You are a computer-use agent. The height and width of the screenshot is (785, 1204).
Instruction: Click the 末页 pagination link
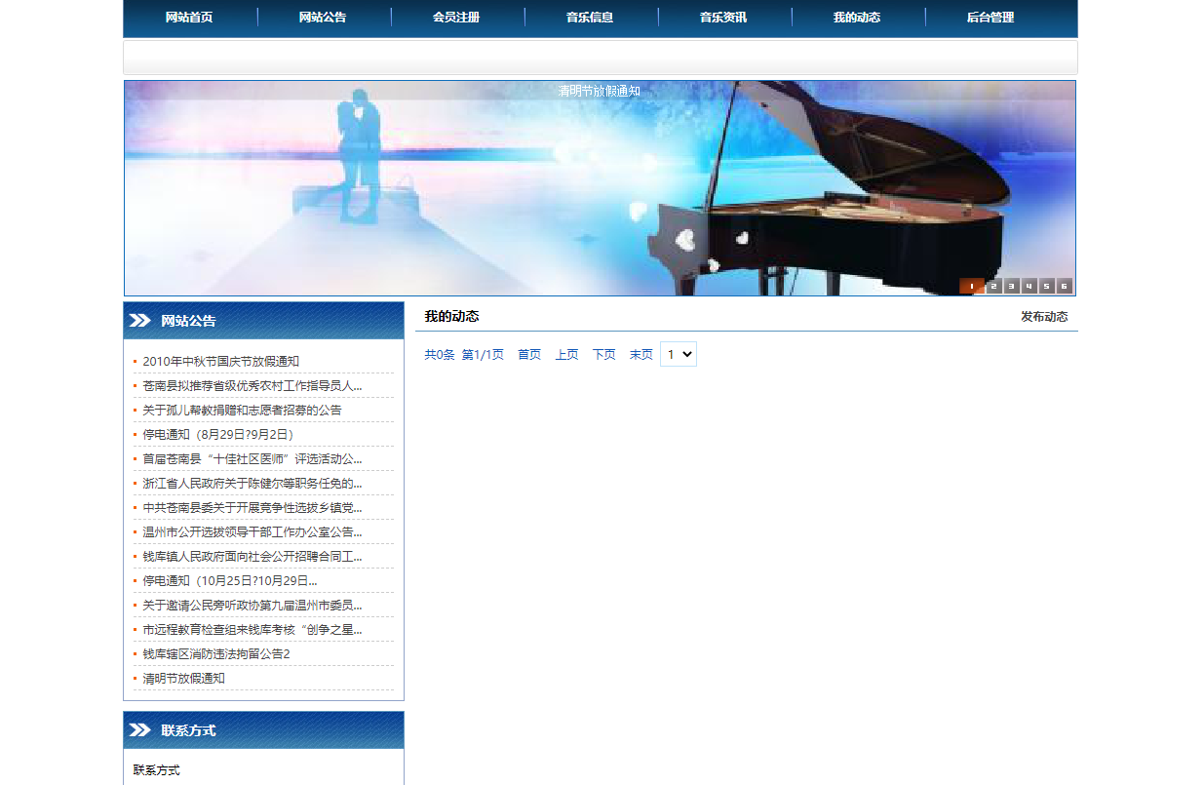(641, 354)
